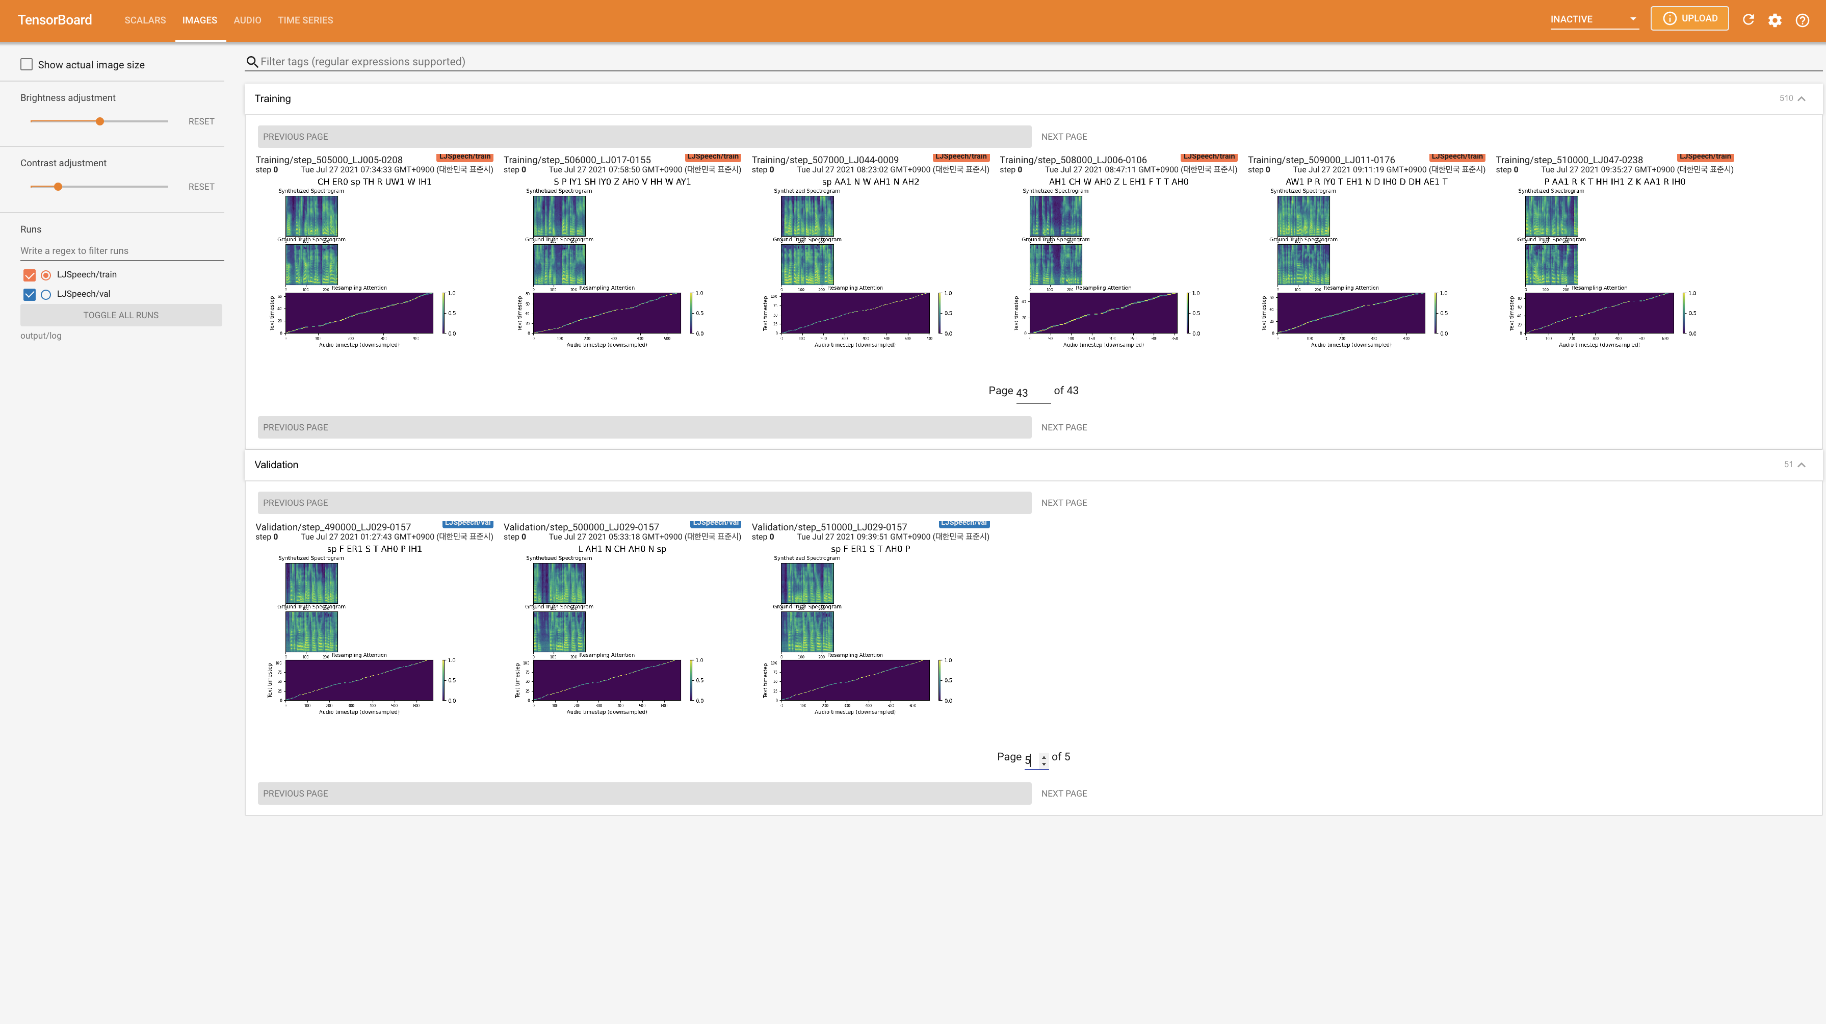The height and width of the screenshot is (1024, 1826).
Task: Collapse the Training section chevron
Action: click(1801, 98)
